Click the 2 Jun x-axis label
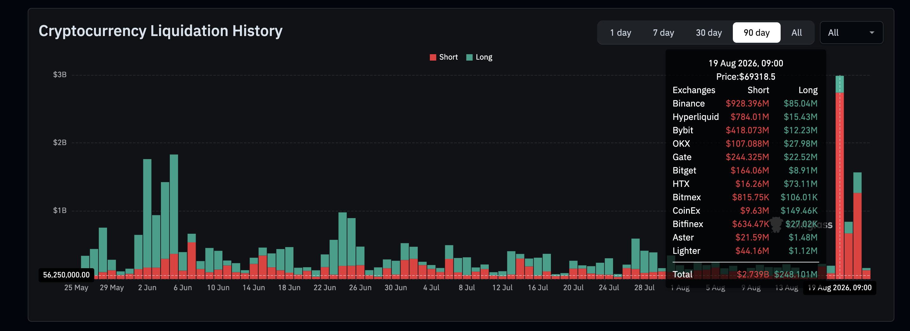Image resolution: width=910 pixels, height=331 pixels. click(147, 288)
